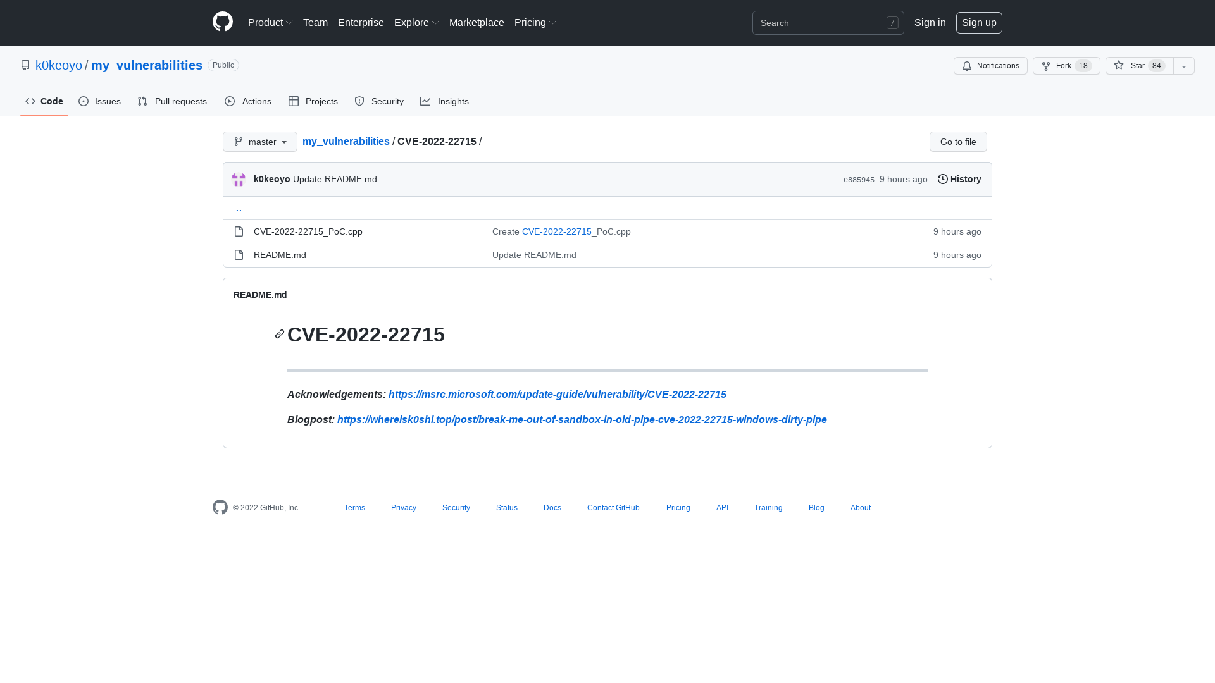Click inside the Search field
The image size is (1215, 683).
[823, 23]
